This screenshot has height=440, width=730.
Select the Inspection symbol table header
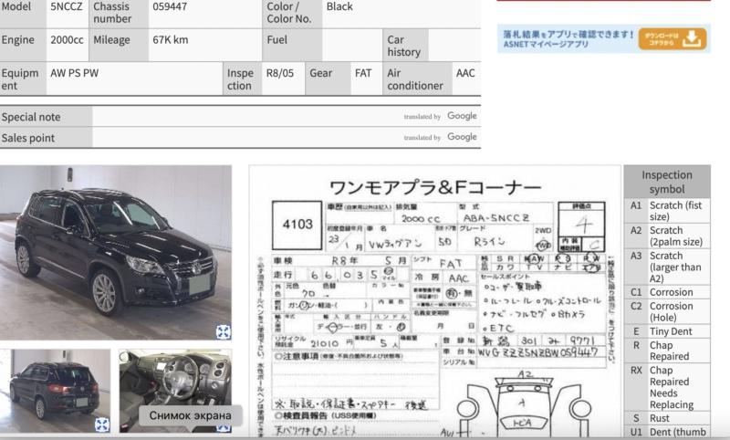click(666, 181)
